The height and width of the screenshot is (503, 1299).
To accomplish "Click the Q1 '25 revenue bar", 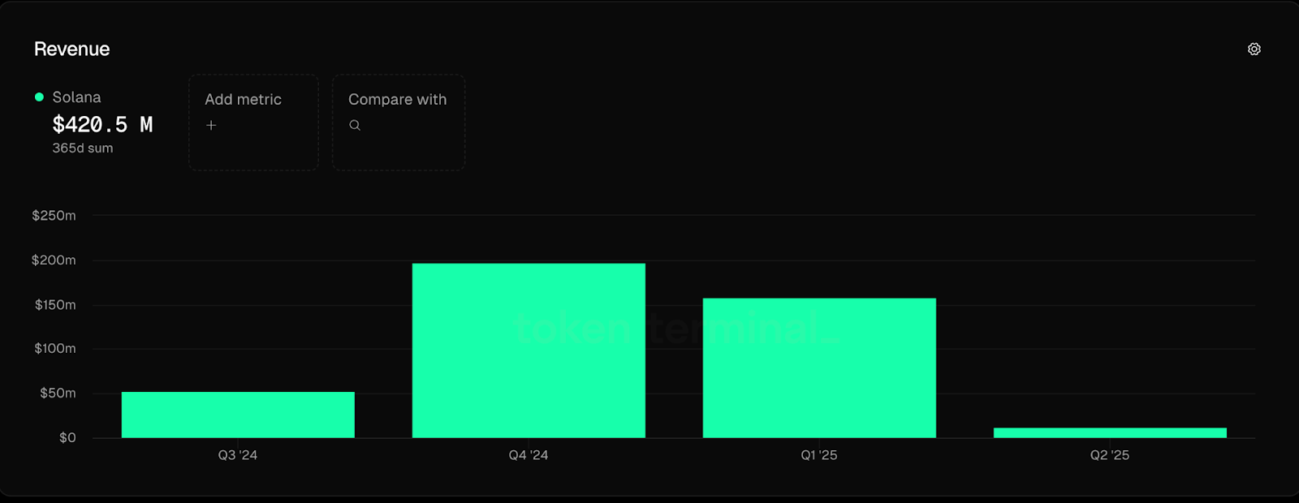I will pyautogui.click(x=819, y=368).
